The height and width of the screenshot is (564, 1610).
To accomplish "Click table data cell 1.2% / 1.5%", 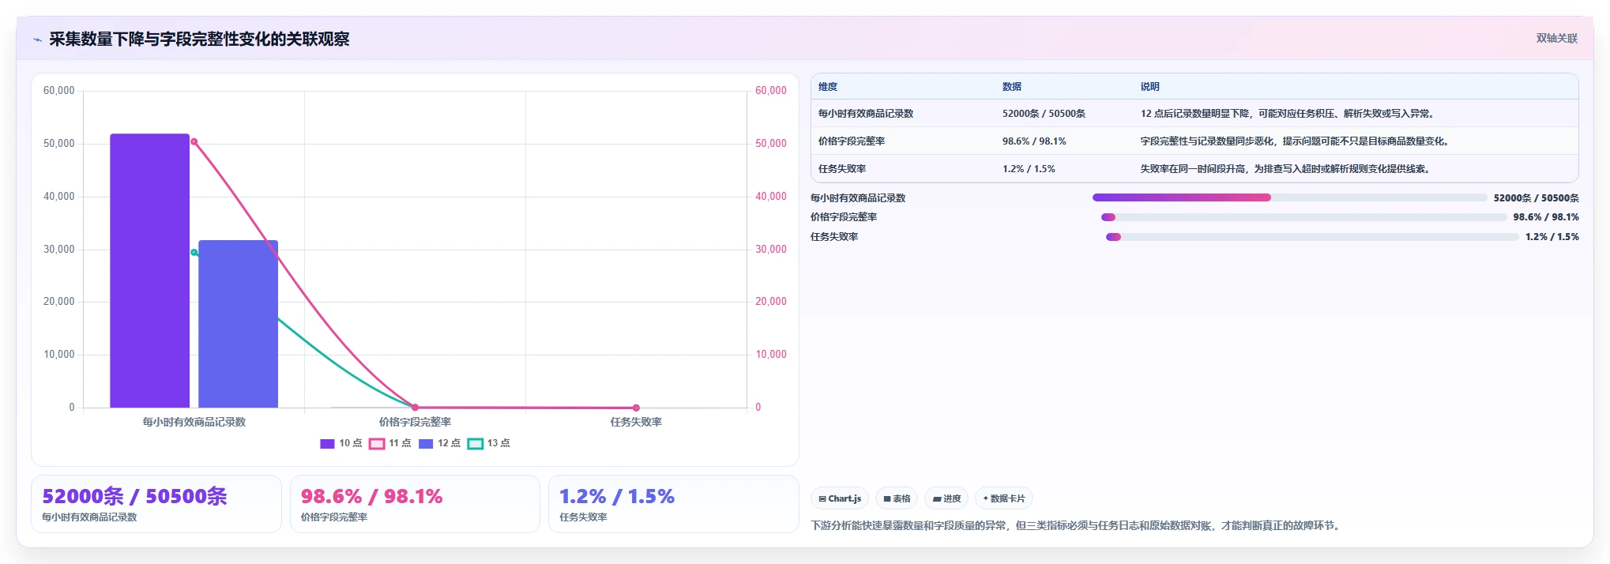I will 1029,169.
